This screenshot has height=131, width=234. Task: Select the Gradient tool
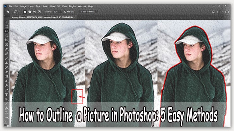pos(6,77)
